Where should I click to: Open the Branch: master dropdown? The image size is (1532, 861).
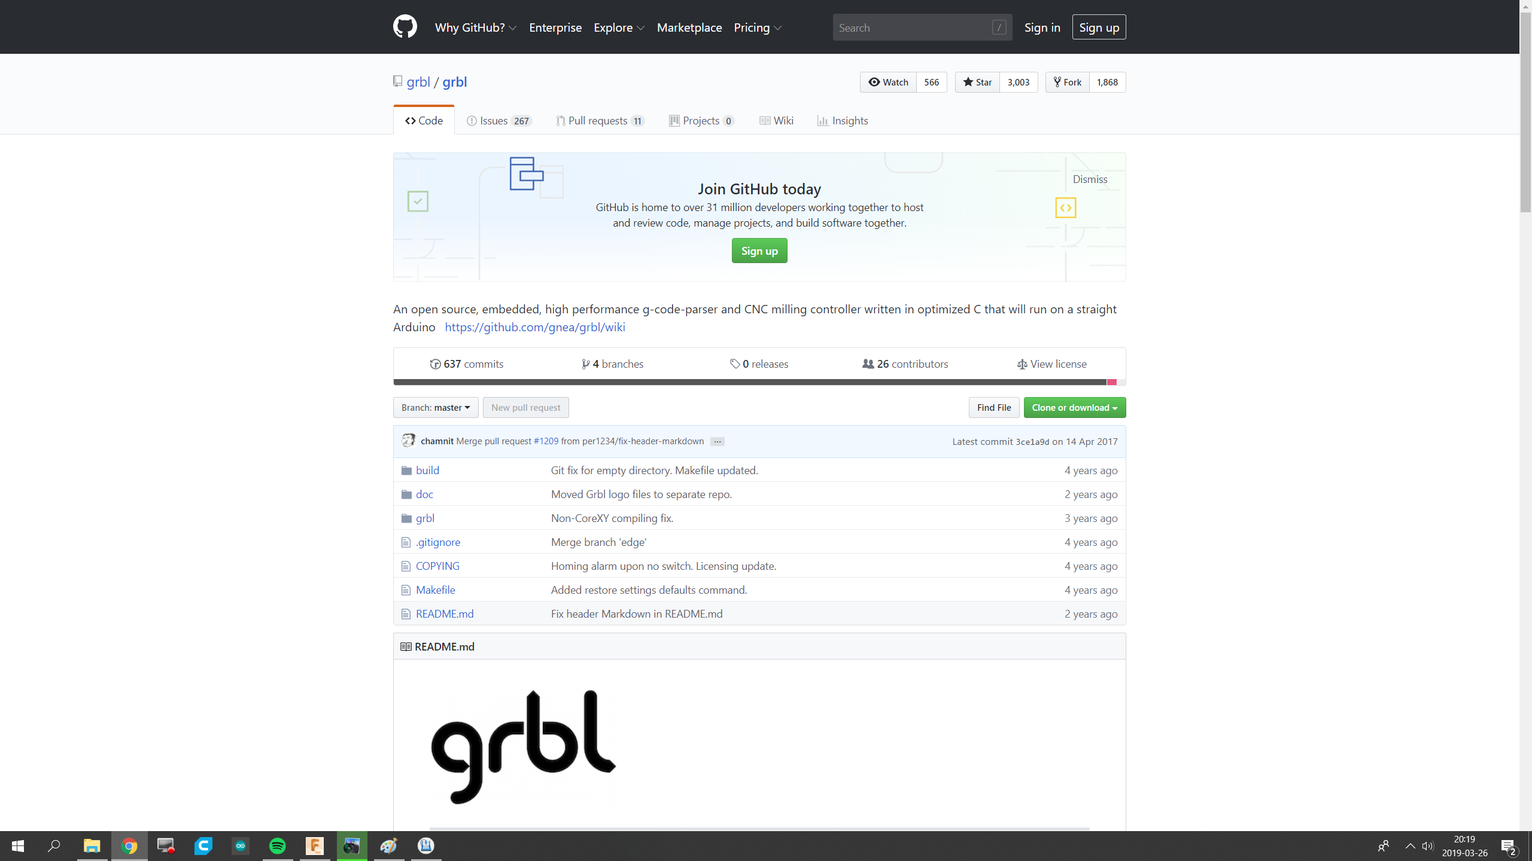(435, 407)
